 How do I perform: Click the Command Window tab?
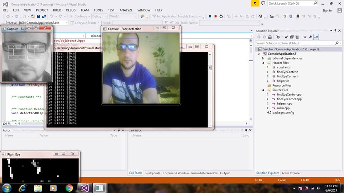click(176, 173)
